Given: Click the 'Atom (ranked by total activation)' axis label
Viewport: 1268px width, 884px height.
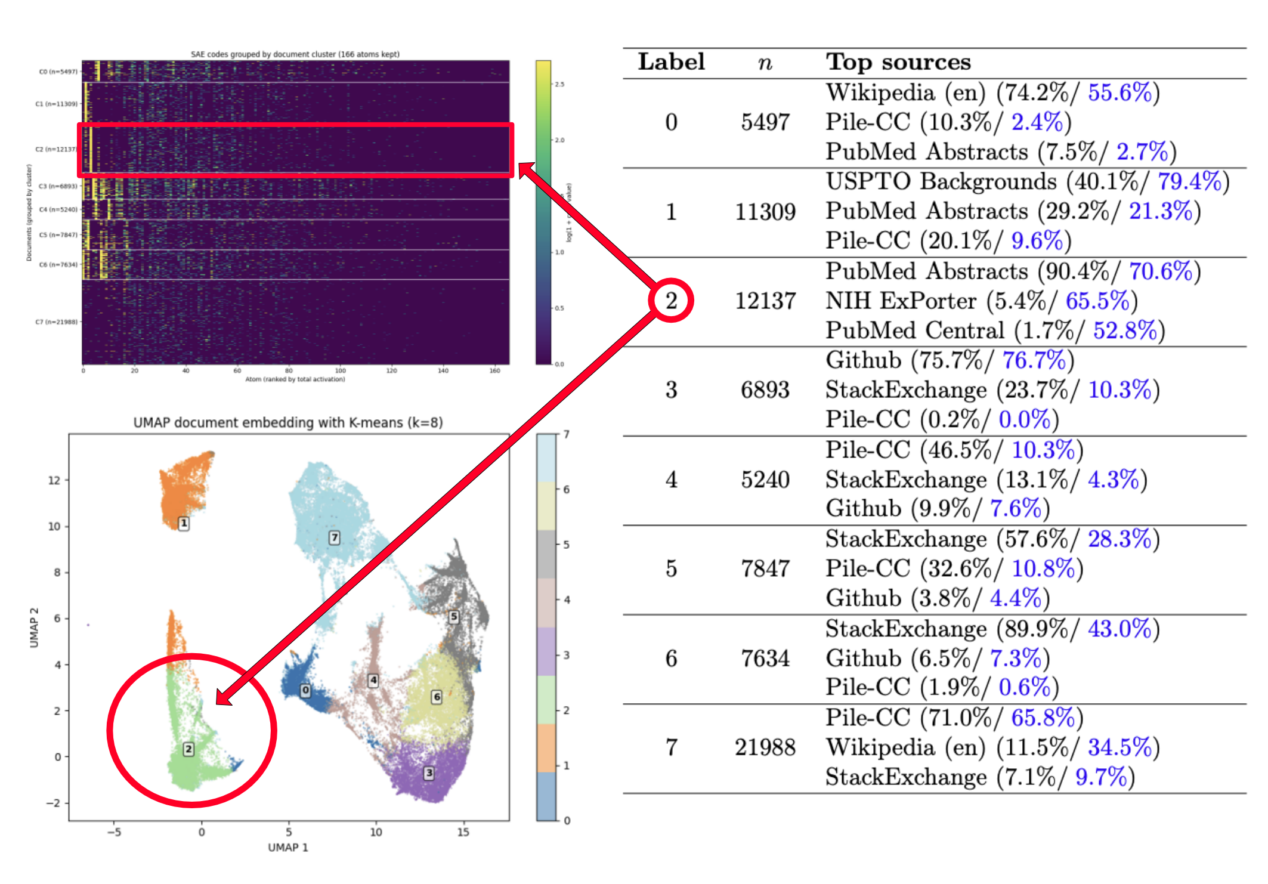Looking at the screenshot, I should click(295, 379).
